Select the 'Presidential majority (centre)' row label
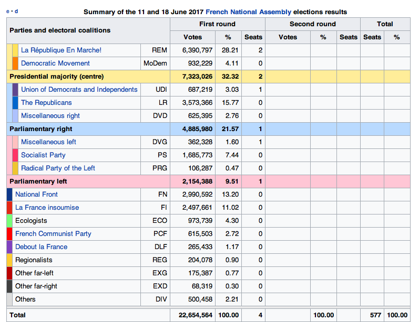The width and height of the screenshot is (419, 322). 56,77
